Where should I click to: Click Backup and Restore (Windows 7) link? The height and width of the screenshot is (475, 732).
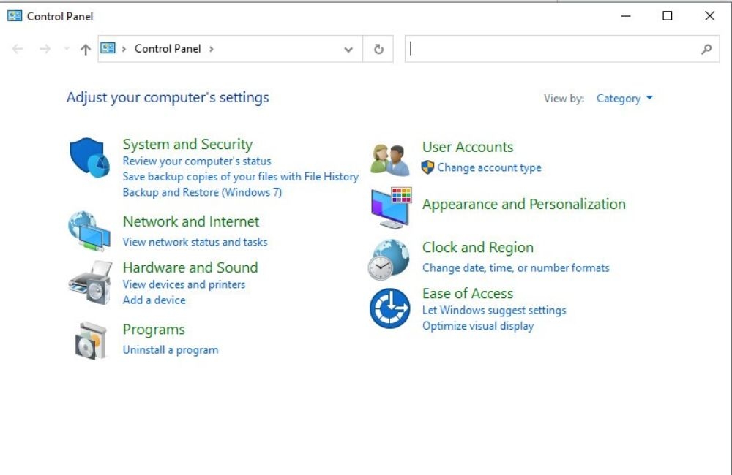tap(202, 192)
